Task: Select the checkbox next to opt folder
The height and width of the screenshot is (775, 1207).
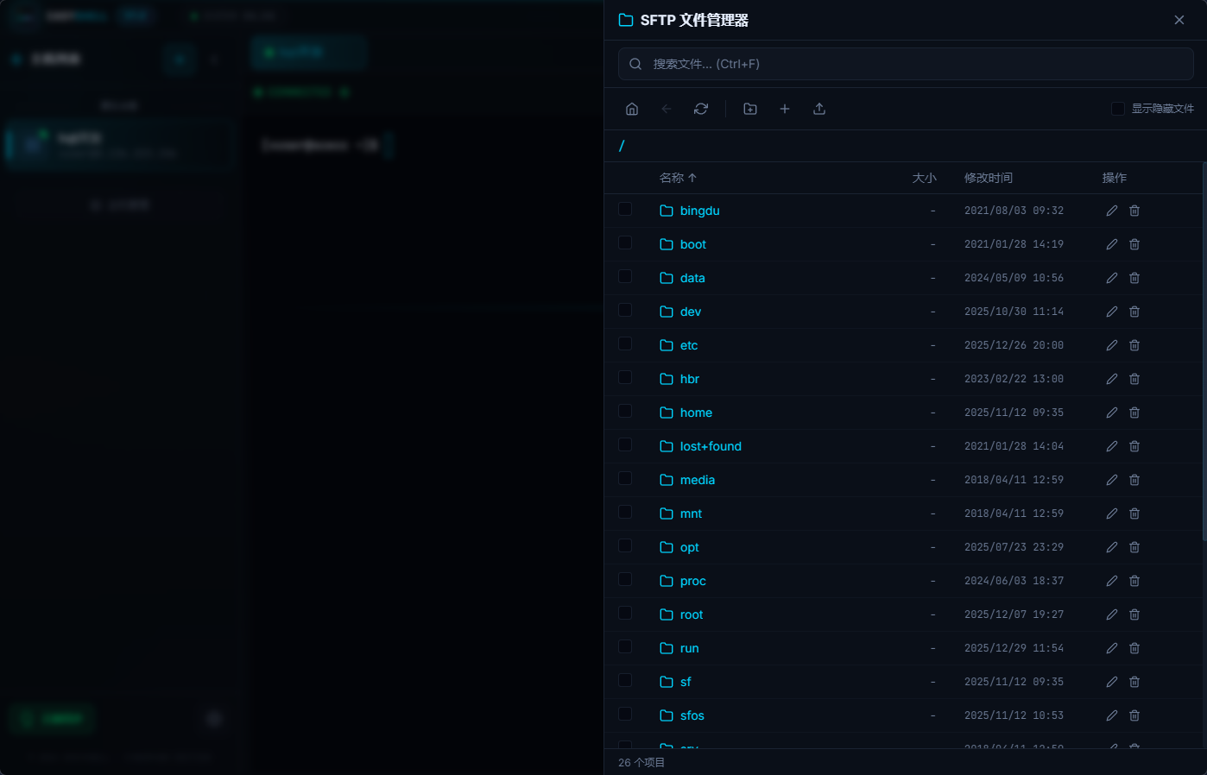Action: [625, 546]
